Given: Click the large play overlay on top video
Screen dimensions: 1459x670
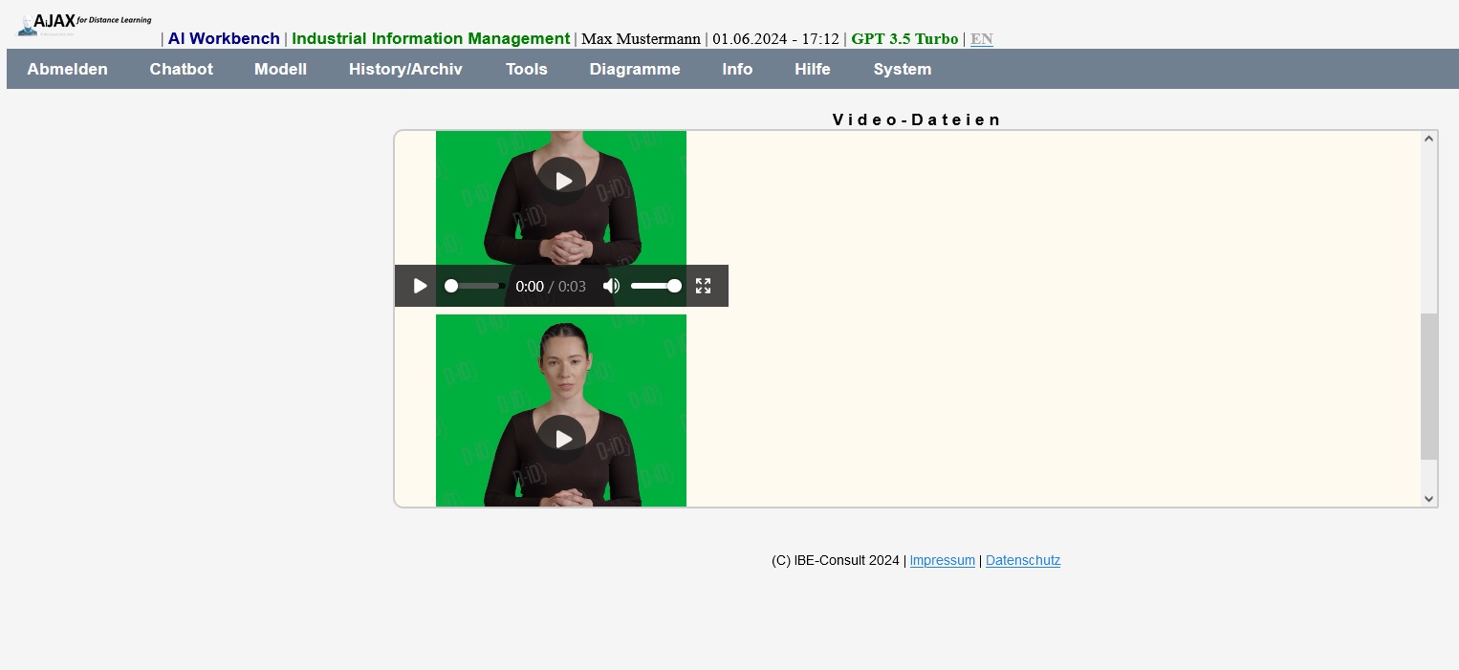Looking at the screenshot, I should (x=561, y=181).
